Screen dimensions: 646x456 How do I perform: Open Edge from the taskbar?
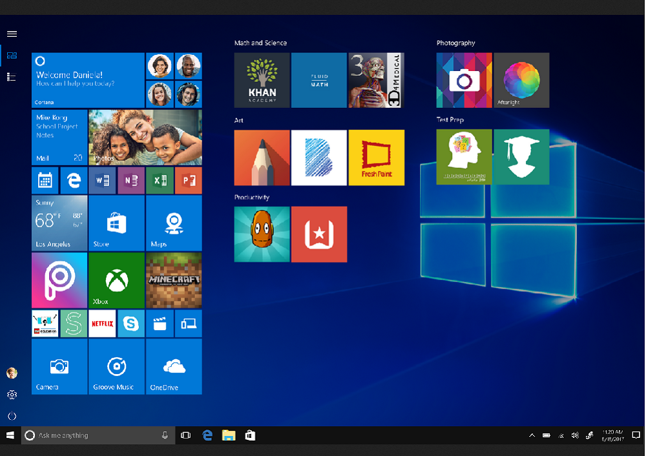pos(207,435)
